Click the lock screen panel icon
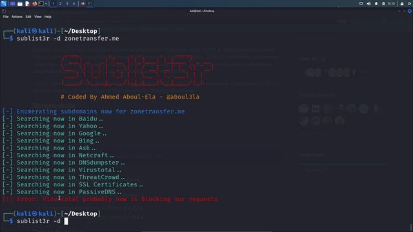Viewport: 413px width, 232px height. (x=402, y=4)
